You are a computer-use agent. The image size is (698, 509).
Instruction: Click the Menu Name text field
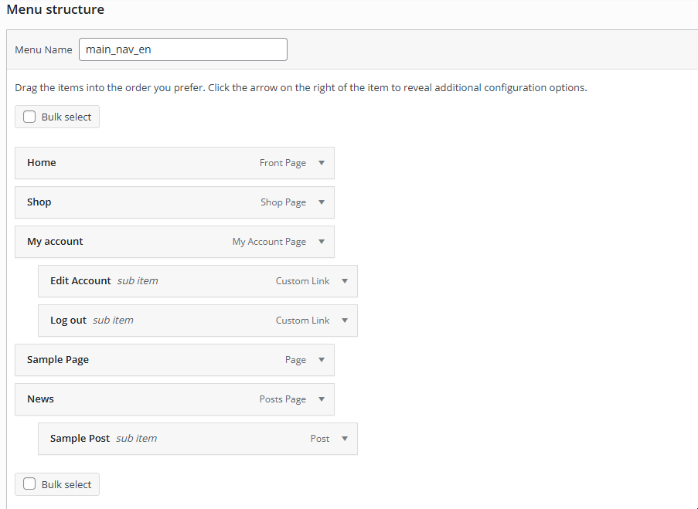pos(182,49)
